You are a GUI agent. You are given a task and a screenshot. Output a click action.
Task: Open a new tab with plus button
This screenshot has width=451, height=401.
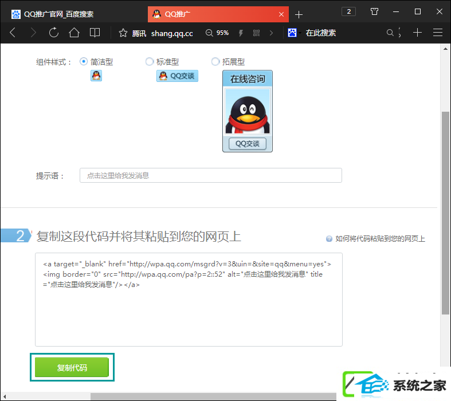tap(299, 14)
